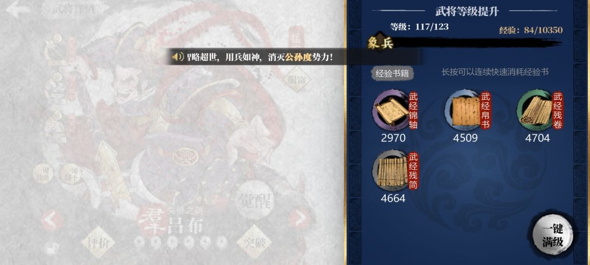Use the 武经残卷 bamboo scroll
The image size is (590, 265).
click(x=535, y=110)
